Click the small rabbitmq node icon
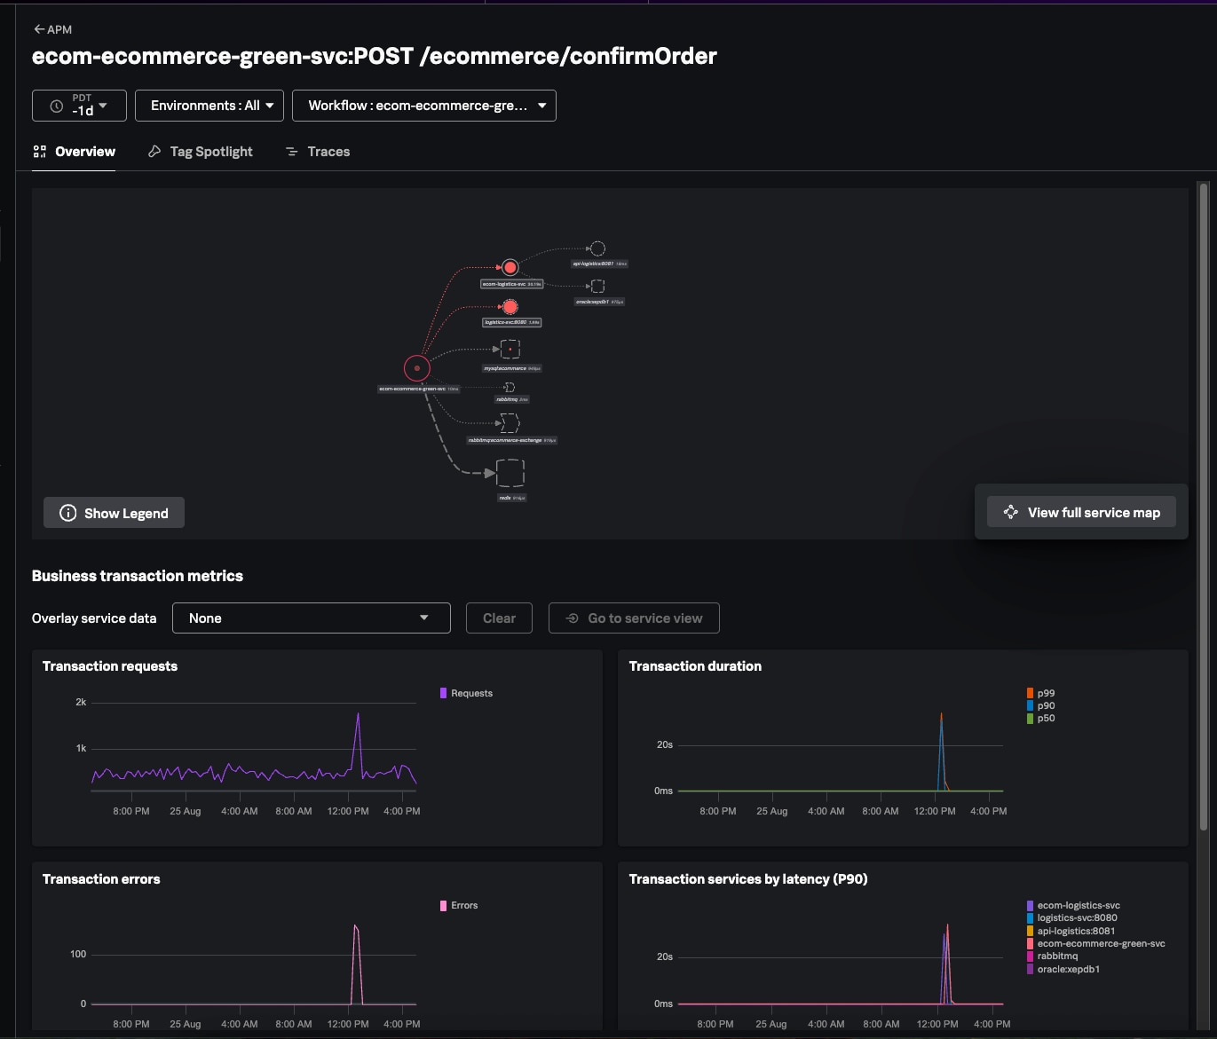1217x1039 pixels. (510, 387)
